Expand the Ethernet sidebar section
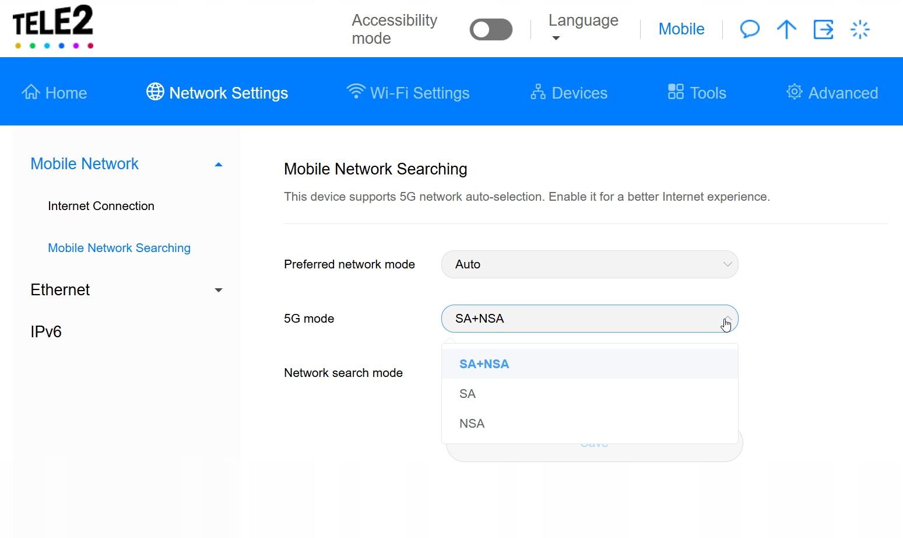 point(219,290)
